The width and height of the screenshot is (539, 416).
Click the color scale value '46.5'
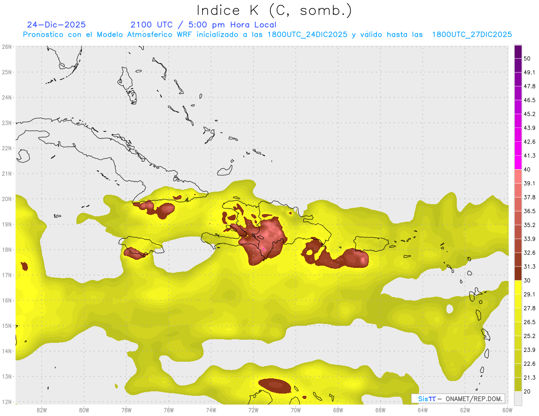(x=530, y=100)
